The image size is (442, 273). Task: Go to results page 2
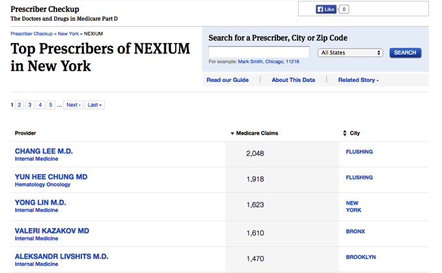tap(19, 105)
